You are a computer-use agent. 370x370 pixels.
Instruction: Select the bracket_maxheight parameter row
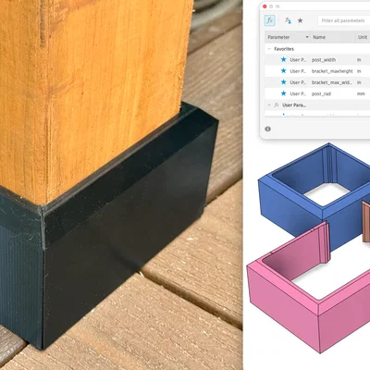pos(317,71)
